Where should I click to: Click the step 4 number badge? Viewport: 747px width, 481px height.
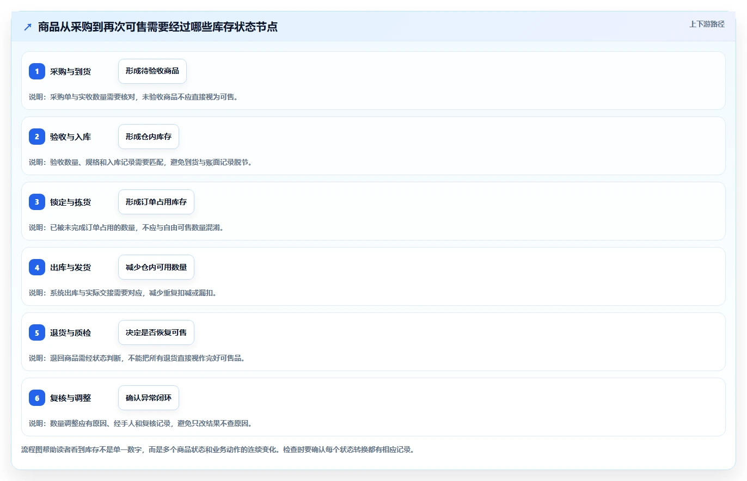tap(37, 267)
